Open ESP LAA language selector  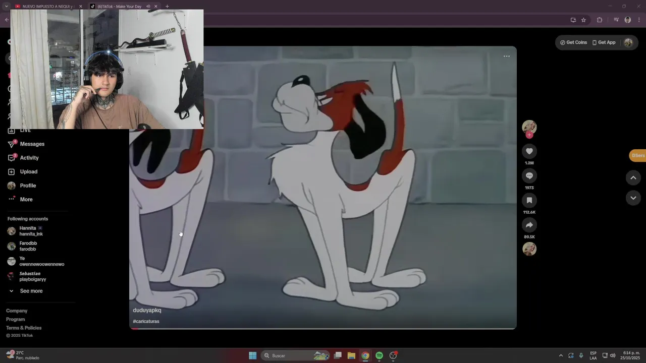(593, 355)
